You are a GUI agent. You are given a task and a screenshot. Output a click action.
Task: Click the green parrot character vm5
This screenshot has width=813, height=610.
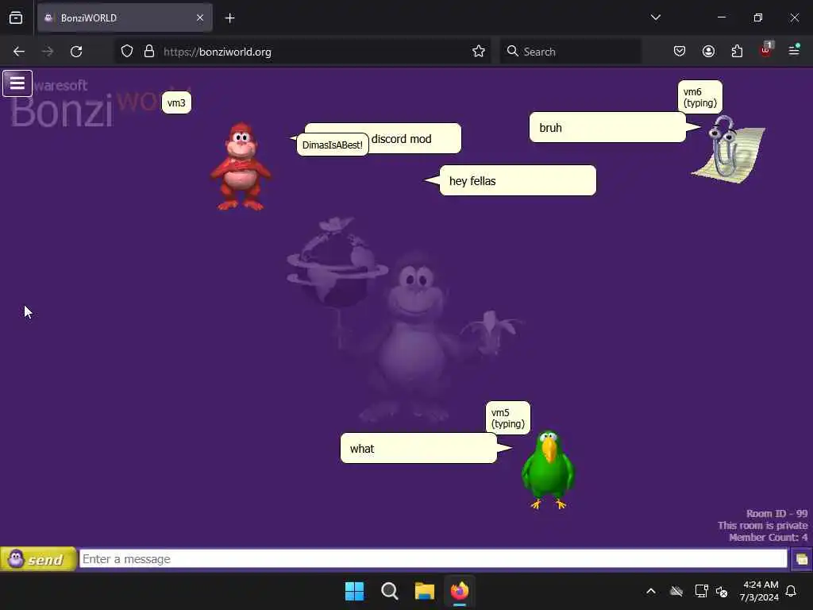[548, 469]
